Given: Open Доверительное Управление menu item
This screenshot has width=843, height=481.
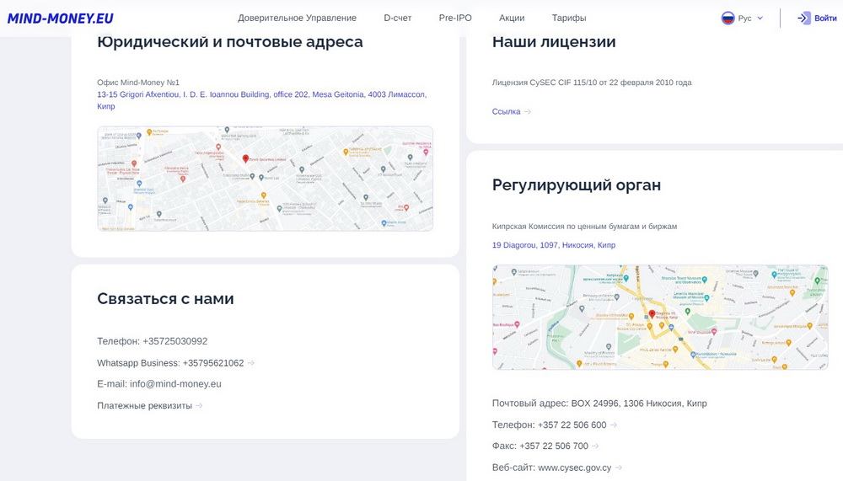Looking at the screenshot, I should point(297,18).
